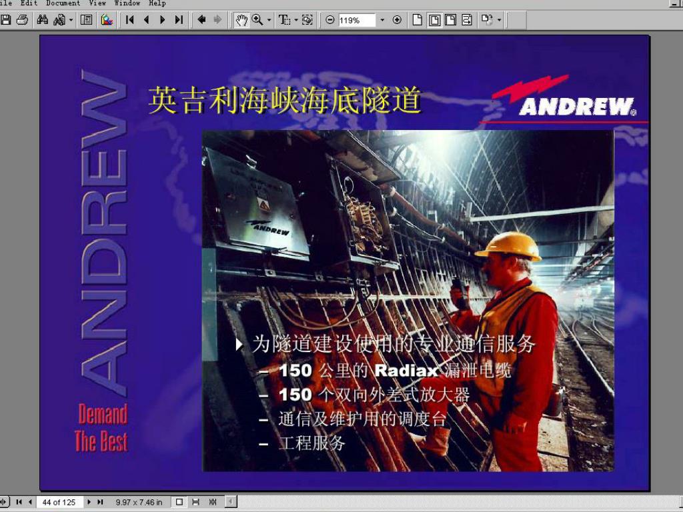Jump to the last page from the toolbar
This screenshot has width=683, height=512.
coord(179,20)
